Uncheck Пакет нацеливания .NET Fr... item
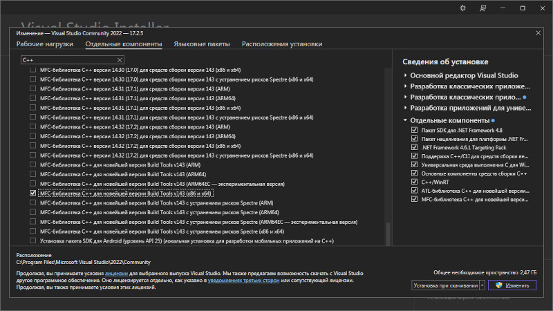553x311 pixels. pos(414,139)
